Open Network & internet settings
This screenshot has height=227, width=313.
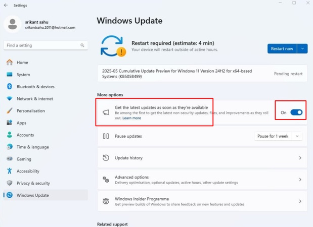click(46, 98)
